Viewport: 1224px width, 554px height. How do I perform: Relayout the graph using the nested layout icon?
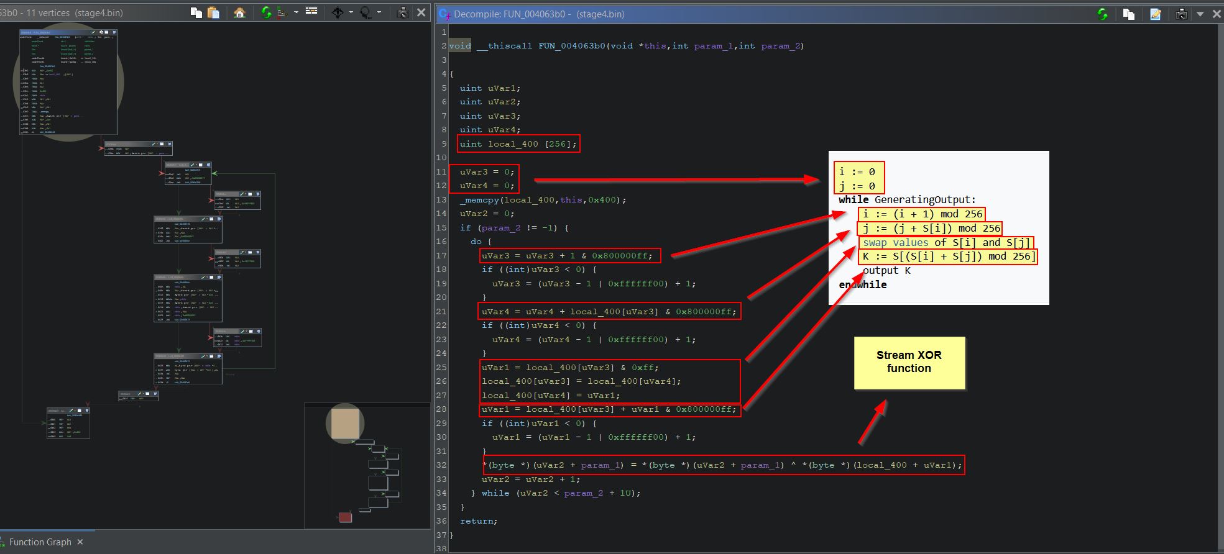[x=282, y=12]
